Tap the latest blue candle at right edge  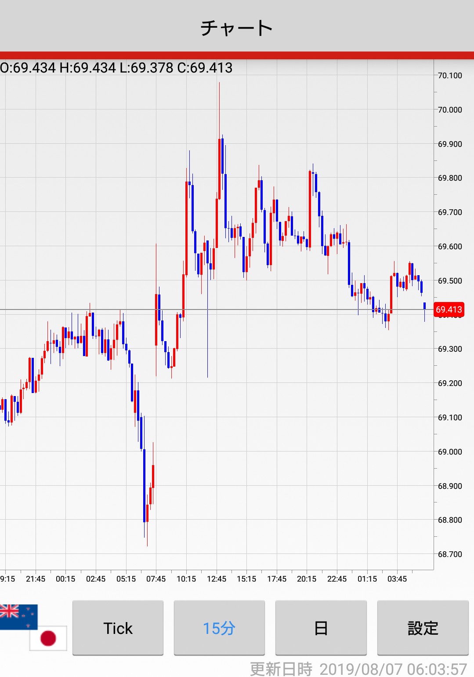pyautogui.click(x=424, y=306)
